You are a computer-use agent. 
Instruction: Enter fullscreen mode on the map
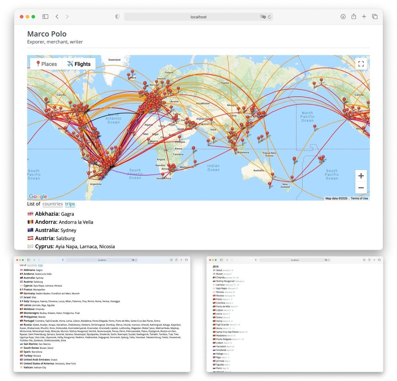click(x=360, y=64)
